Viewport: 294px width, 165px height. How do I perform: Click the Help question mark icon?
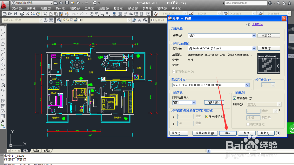148,14
